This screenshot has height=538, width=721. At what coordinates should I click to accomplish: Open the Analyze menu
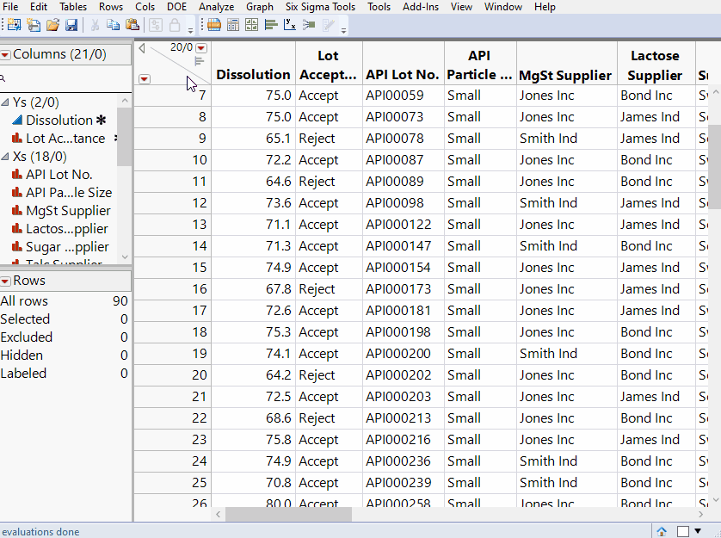pyautogui.click(x=216, y=7)
